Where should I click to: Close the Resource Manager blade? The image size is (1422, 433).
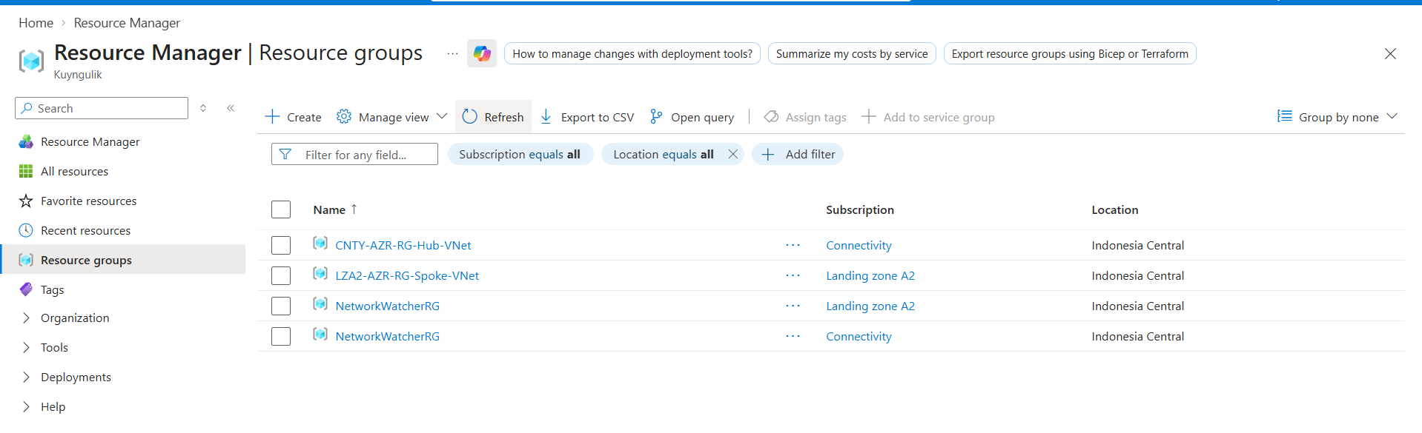[x=1390, y=53]
